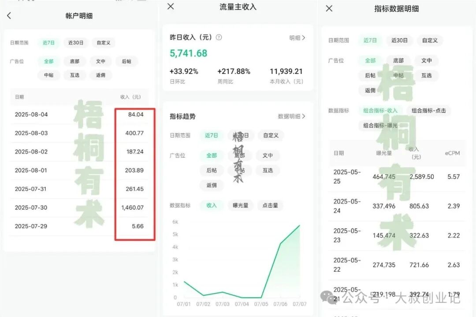Close the 指标数据明细 page with X
The image size is (476, 317).
(x=329, y=8)
